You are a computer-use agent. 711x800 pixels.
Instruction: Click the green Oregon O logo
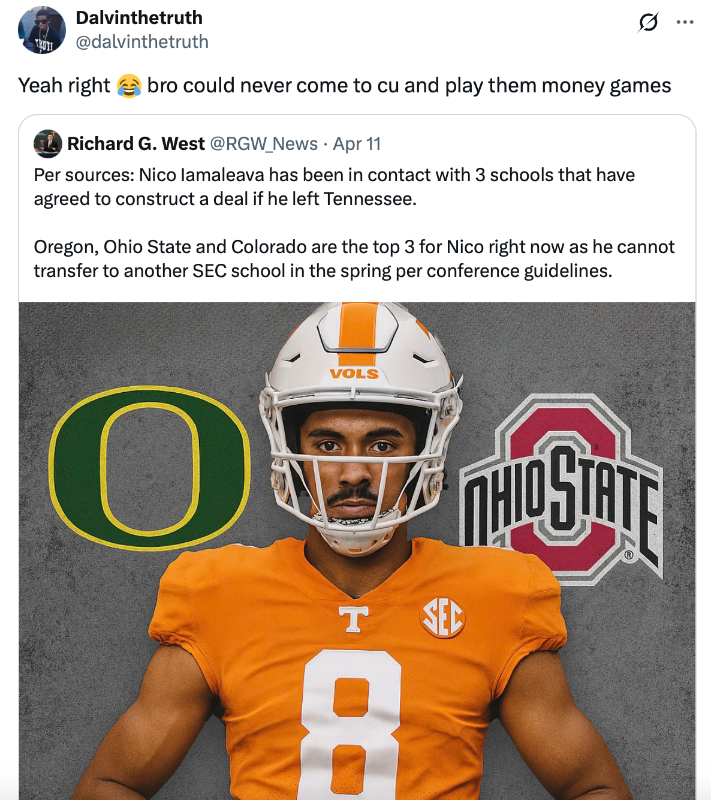point(149,468)
